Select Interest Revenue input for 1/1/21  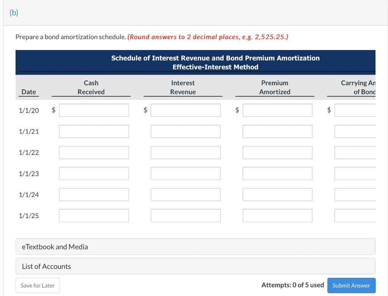pos(186,132)
